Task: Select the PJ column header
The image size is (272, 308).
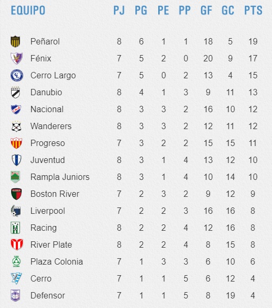Action: pyautogui.click(x=119, y=10)
